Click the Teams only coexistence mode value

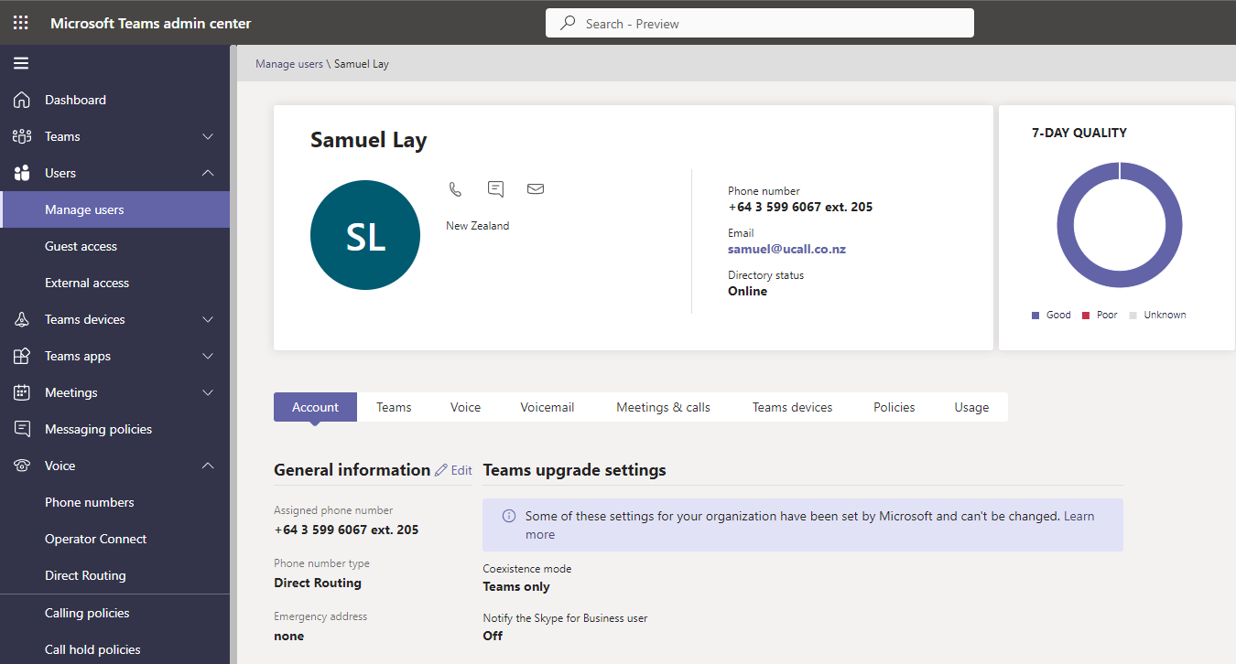click(516, 586)
